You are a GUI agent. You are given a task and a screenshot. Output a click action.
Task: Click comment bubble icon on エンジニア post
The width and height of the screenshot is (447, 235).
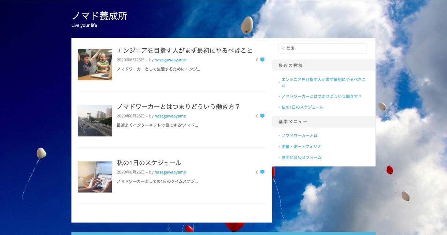click(x=262, y=60)
